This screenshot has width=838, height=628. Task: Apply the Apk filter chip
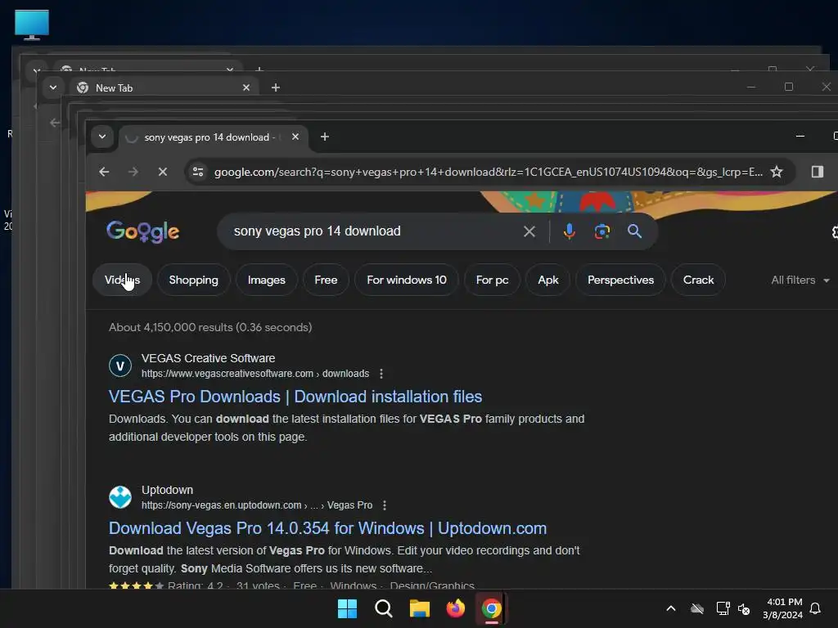pyautogui.click(x=547, y=280)
